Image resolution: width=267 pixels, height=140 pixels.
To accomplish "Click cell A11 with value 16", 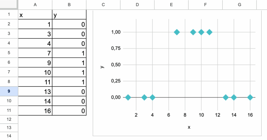I will point(35,111).
